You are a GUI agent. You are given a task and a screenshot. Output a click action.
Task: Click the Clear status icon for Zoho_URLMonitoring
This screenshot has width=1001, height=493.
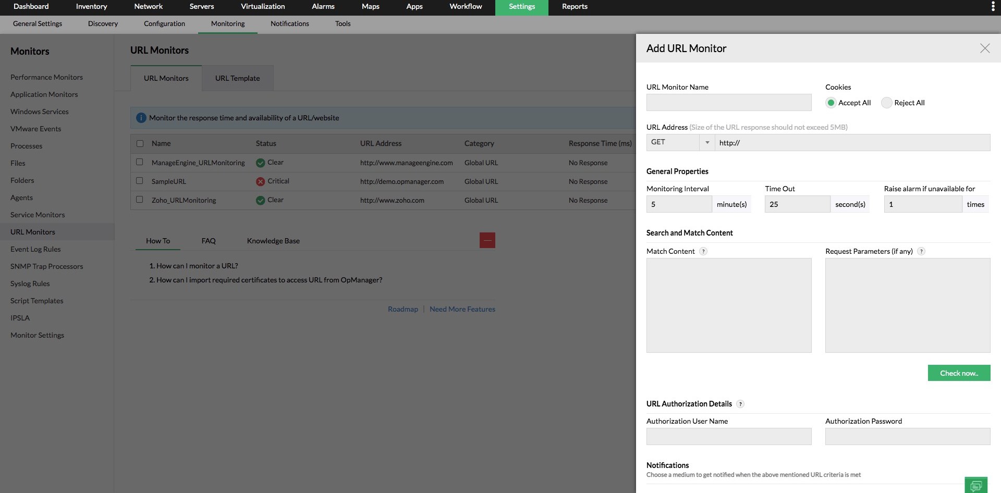point(261,200)
